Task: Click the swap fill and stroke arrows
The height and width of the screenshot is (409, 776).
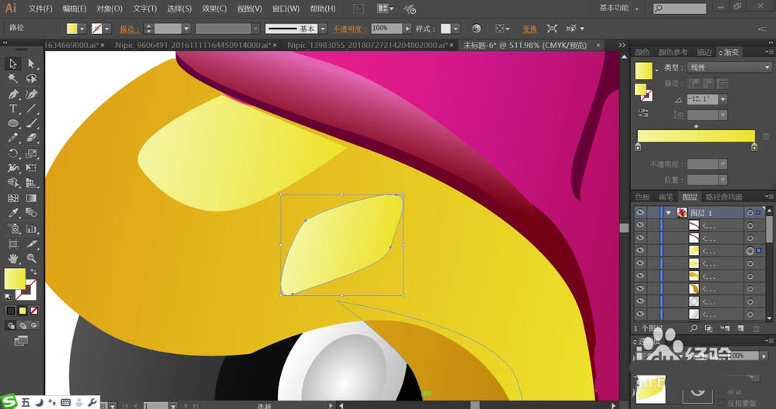Action: tap(33, 272)
